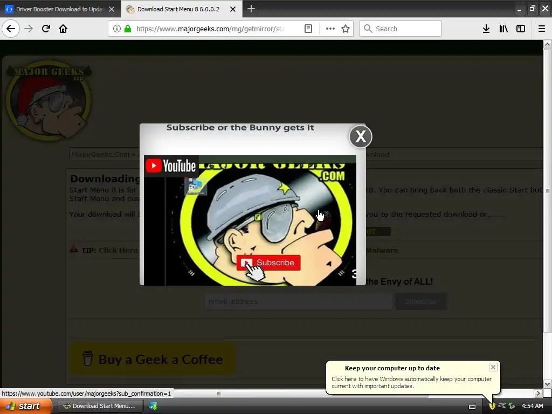Close the Driver Booster tab
The width and height of the screenshot is (552, 414).
tap(112, 9)
